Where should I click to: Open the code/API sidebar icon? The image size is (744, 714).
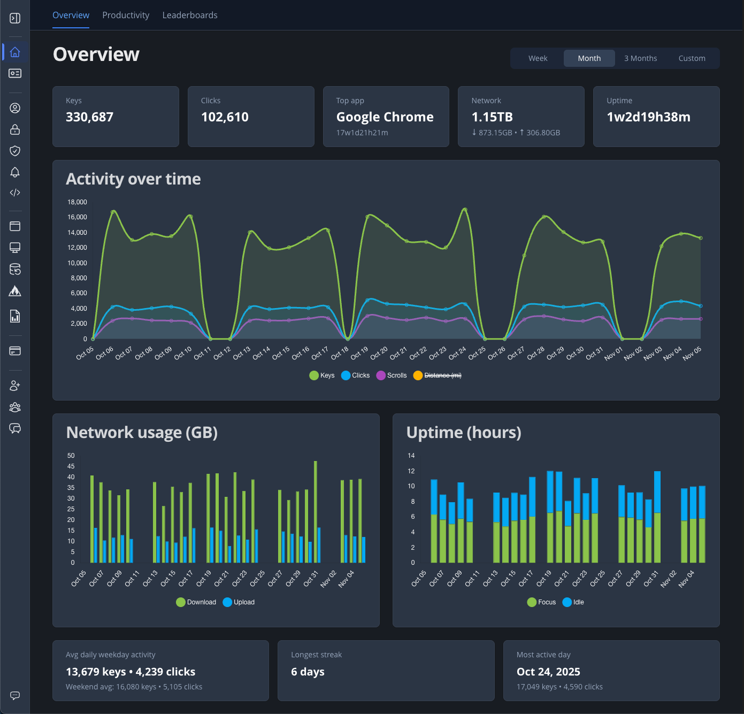[x=15, y=192]
